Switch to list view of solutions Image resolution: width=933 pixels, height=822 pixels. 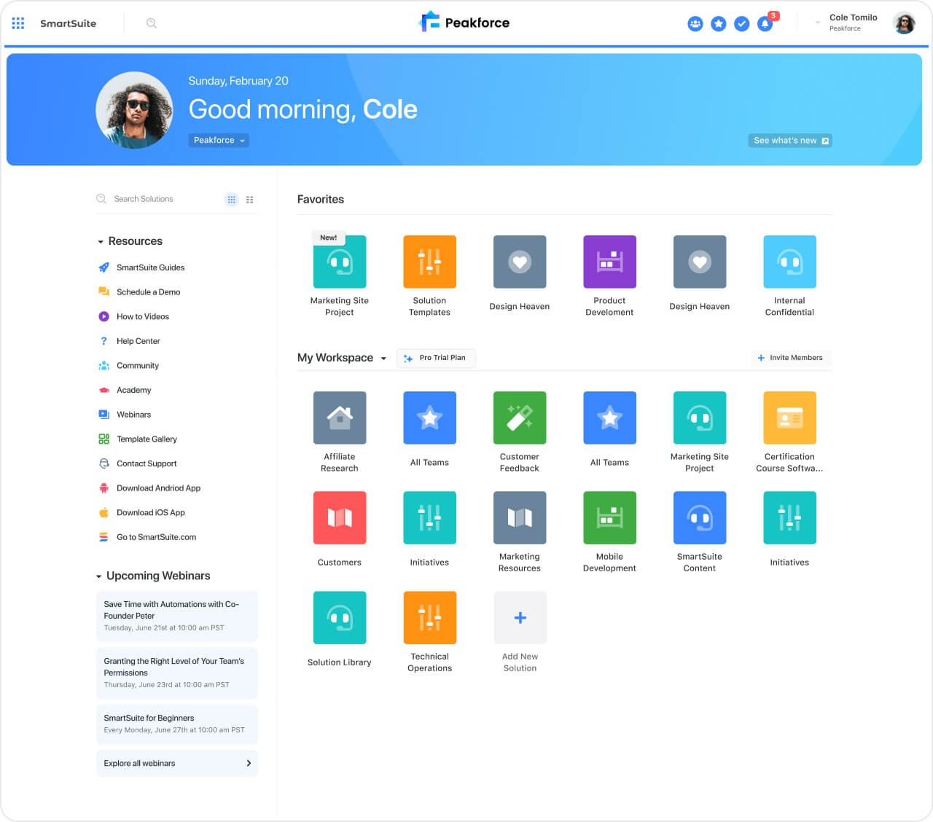(x=250, y=200)
